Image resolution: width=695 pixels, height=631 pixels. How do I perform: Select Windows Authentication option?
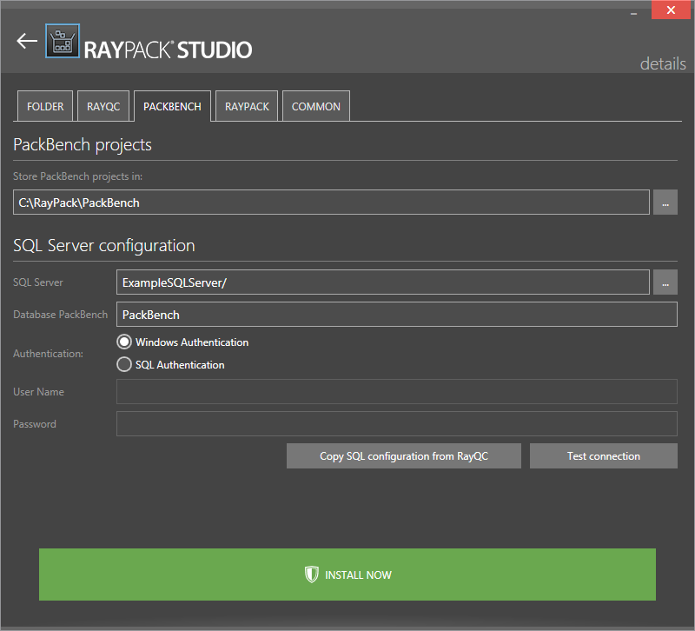124,342
